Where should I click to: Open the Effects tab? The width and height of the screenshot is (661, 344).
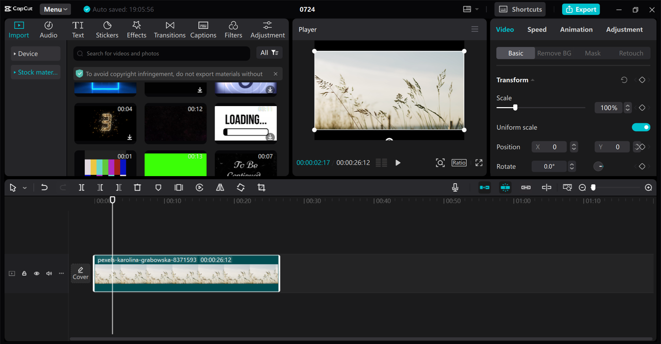click(x=136, y=30)
